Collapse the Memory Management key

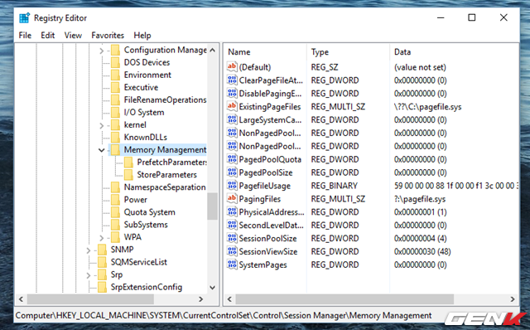coord(101,150)
